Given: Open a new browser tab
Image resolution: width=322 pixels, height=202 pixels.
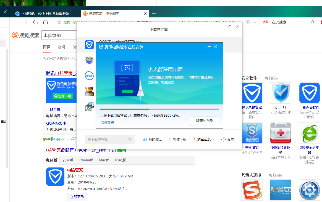Looking at the screenshot, I should tap(154, 14).
